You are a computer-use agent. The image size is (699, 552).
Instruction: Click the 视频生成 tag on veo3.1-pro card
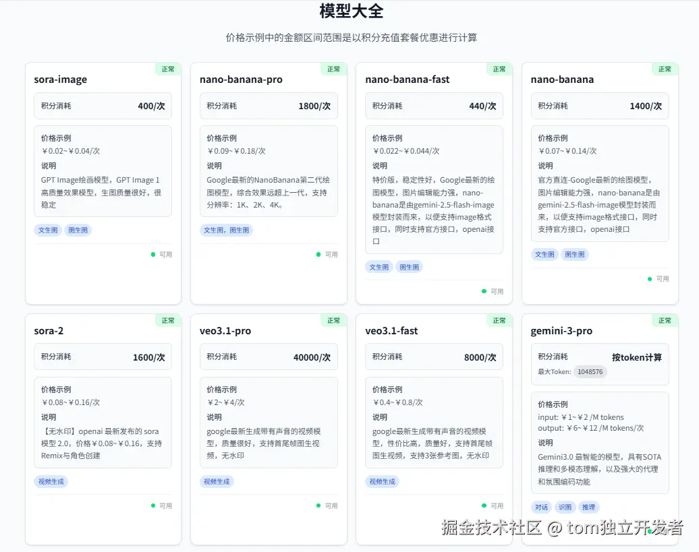pyautogui.click(x=217, y=482)
